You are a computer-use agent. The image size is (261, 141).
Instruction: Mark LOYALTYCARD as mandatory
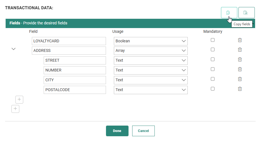click(x=213, y=40)
